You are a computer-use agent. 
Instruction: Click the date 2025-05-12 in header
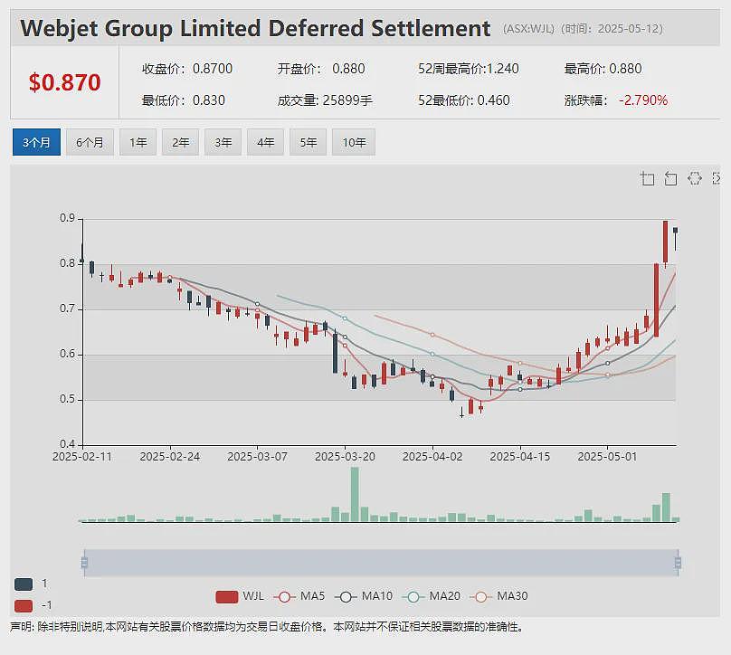pos(628,29)
